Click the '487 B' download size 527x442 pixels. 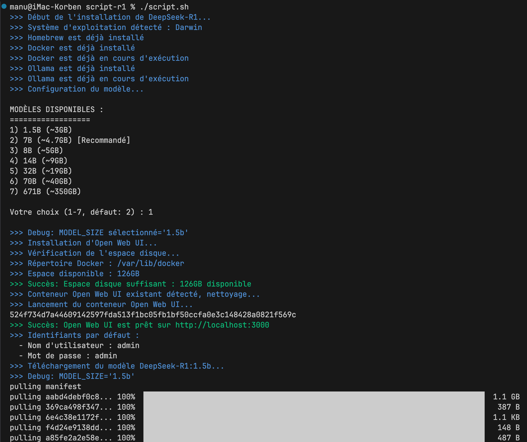(509, 438)
